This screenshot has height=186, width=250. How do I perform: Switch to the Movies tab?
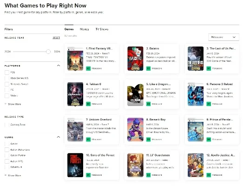click(x=85, y=29)
